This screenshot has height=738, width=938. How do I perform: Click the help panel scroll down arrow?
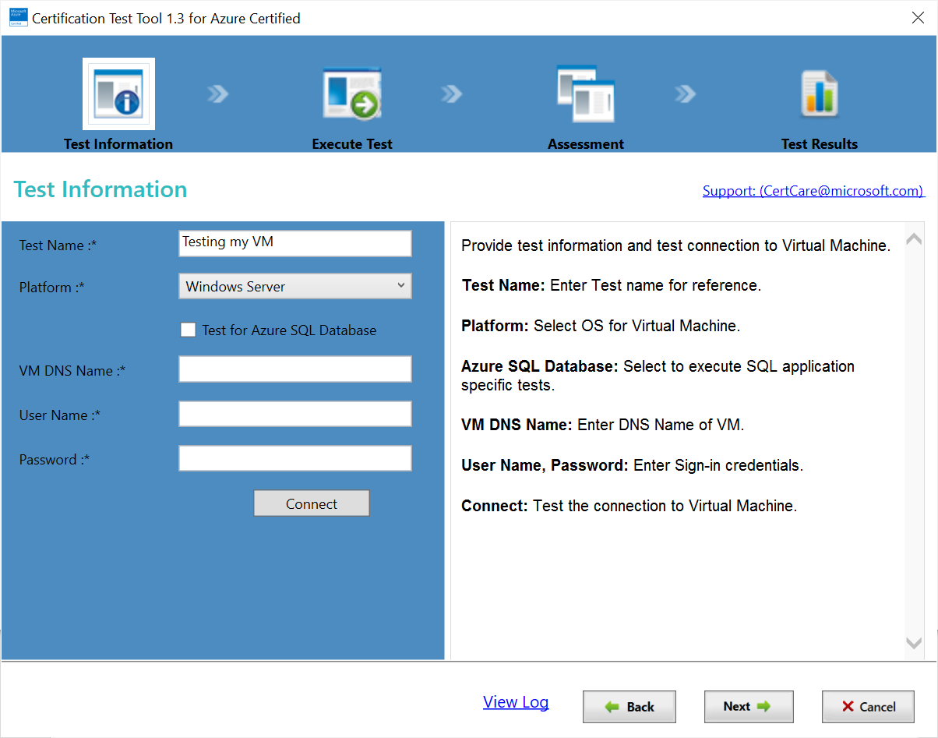click(x=915, y=644)
